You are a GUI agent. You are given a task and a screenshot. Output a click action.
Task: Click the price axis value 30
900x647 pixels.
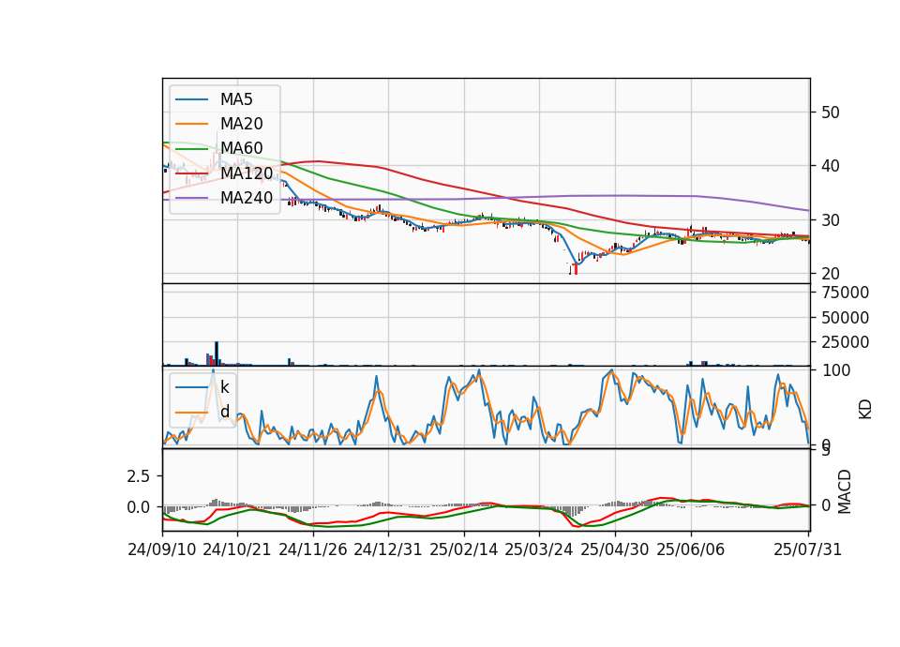tap(831, 220)
